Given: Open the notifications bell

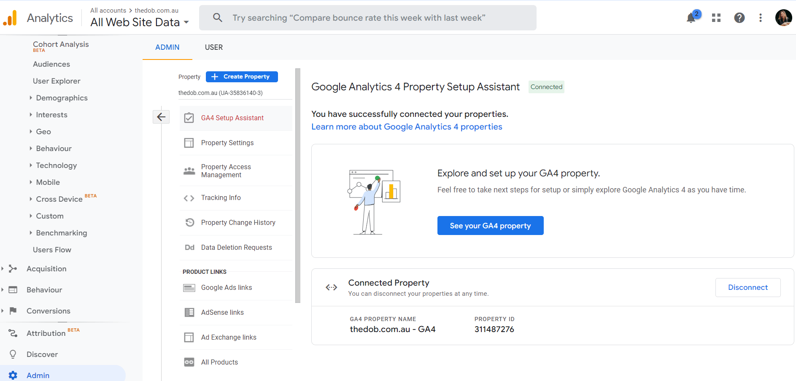Looking at the screenshot, I should [691, 18].
